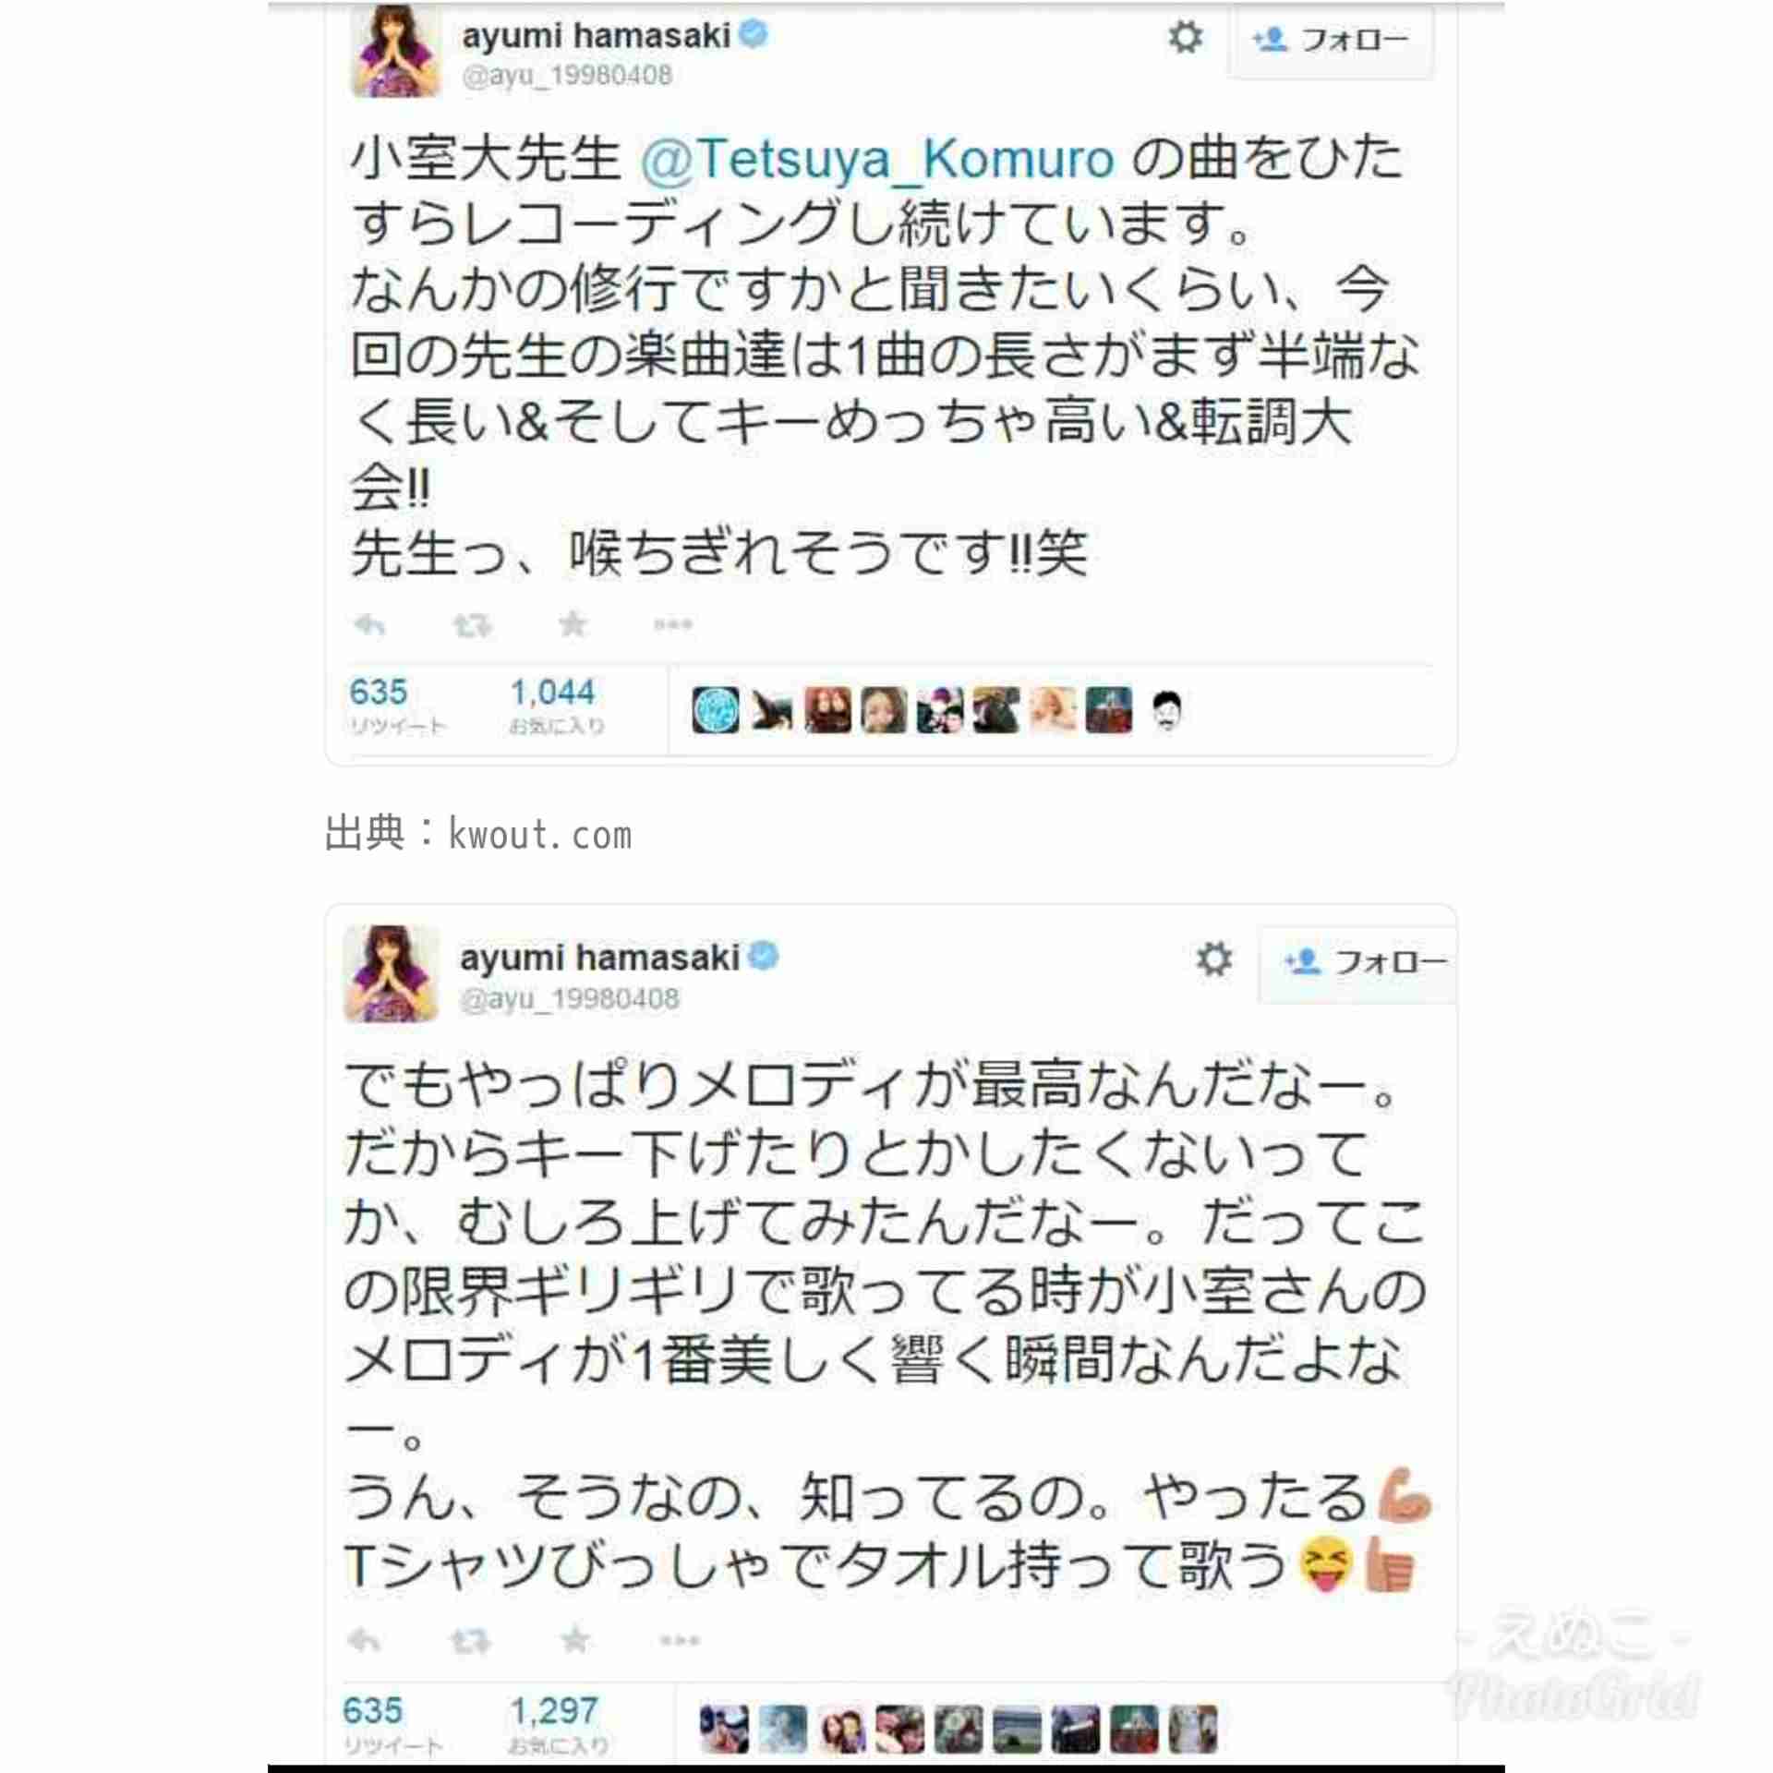
Task: Open the more options dots on second tweet
Action: coord(680,1641)
